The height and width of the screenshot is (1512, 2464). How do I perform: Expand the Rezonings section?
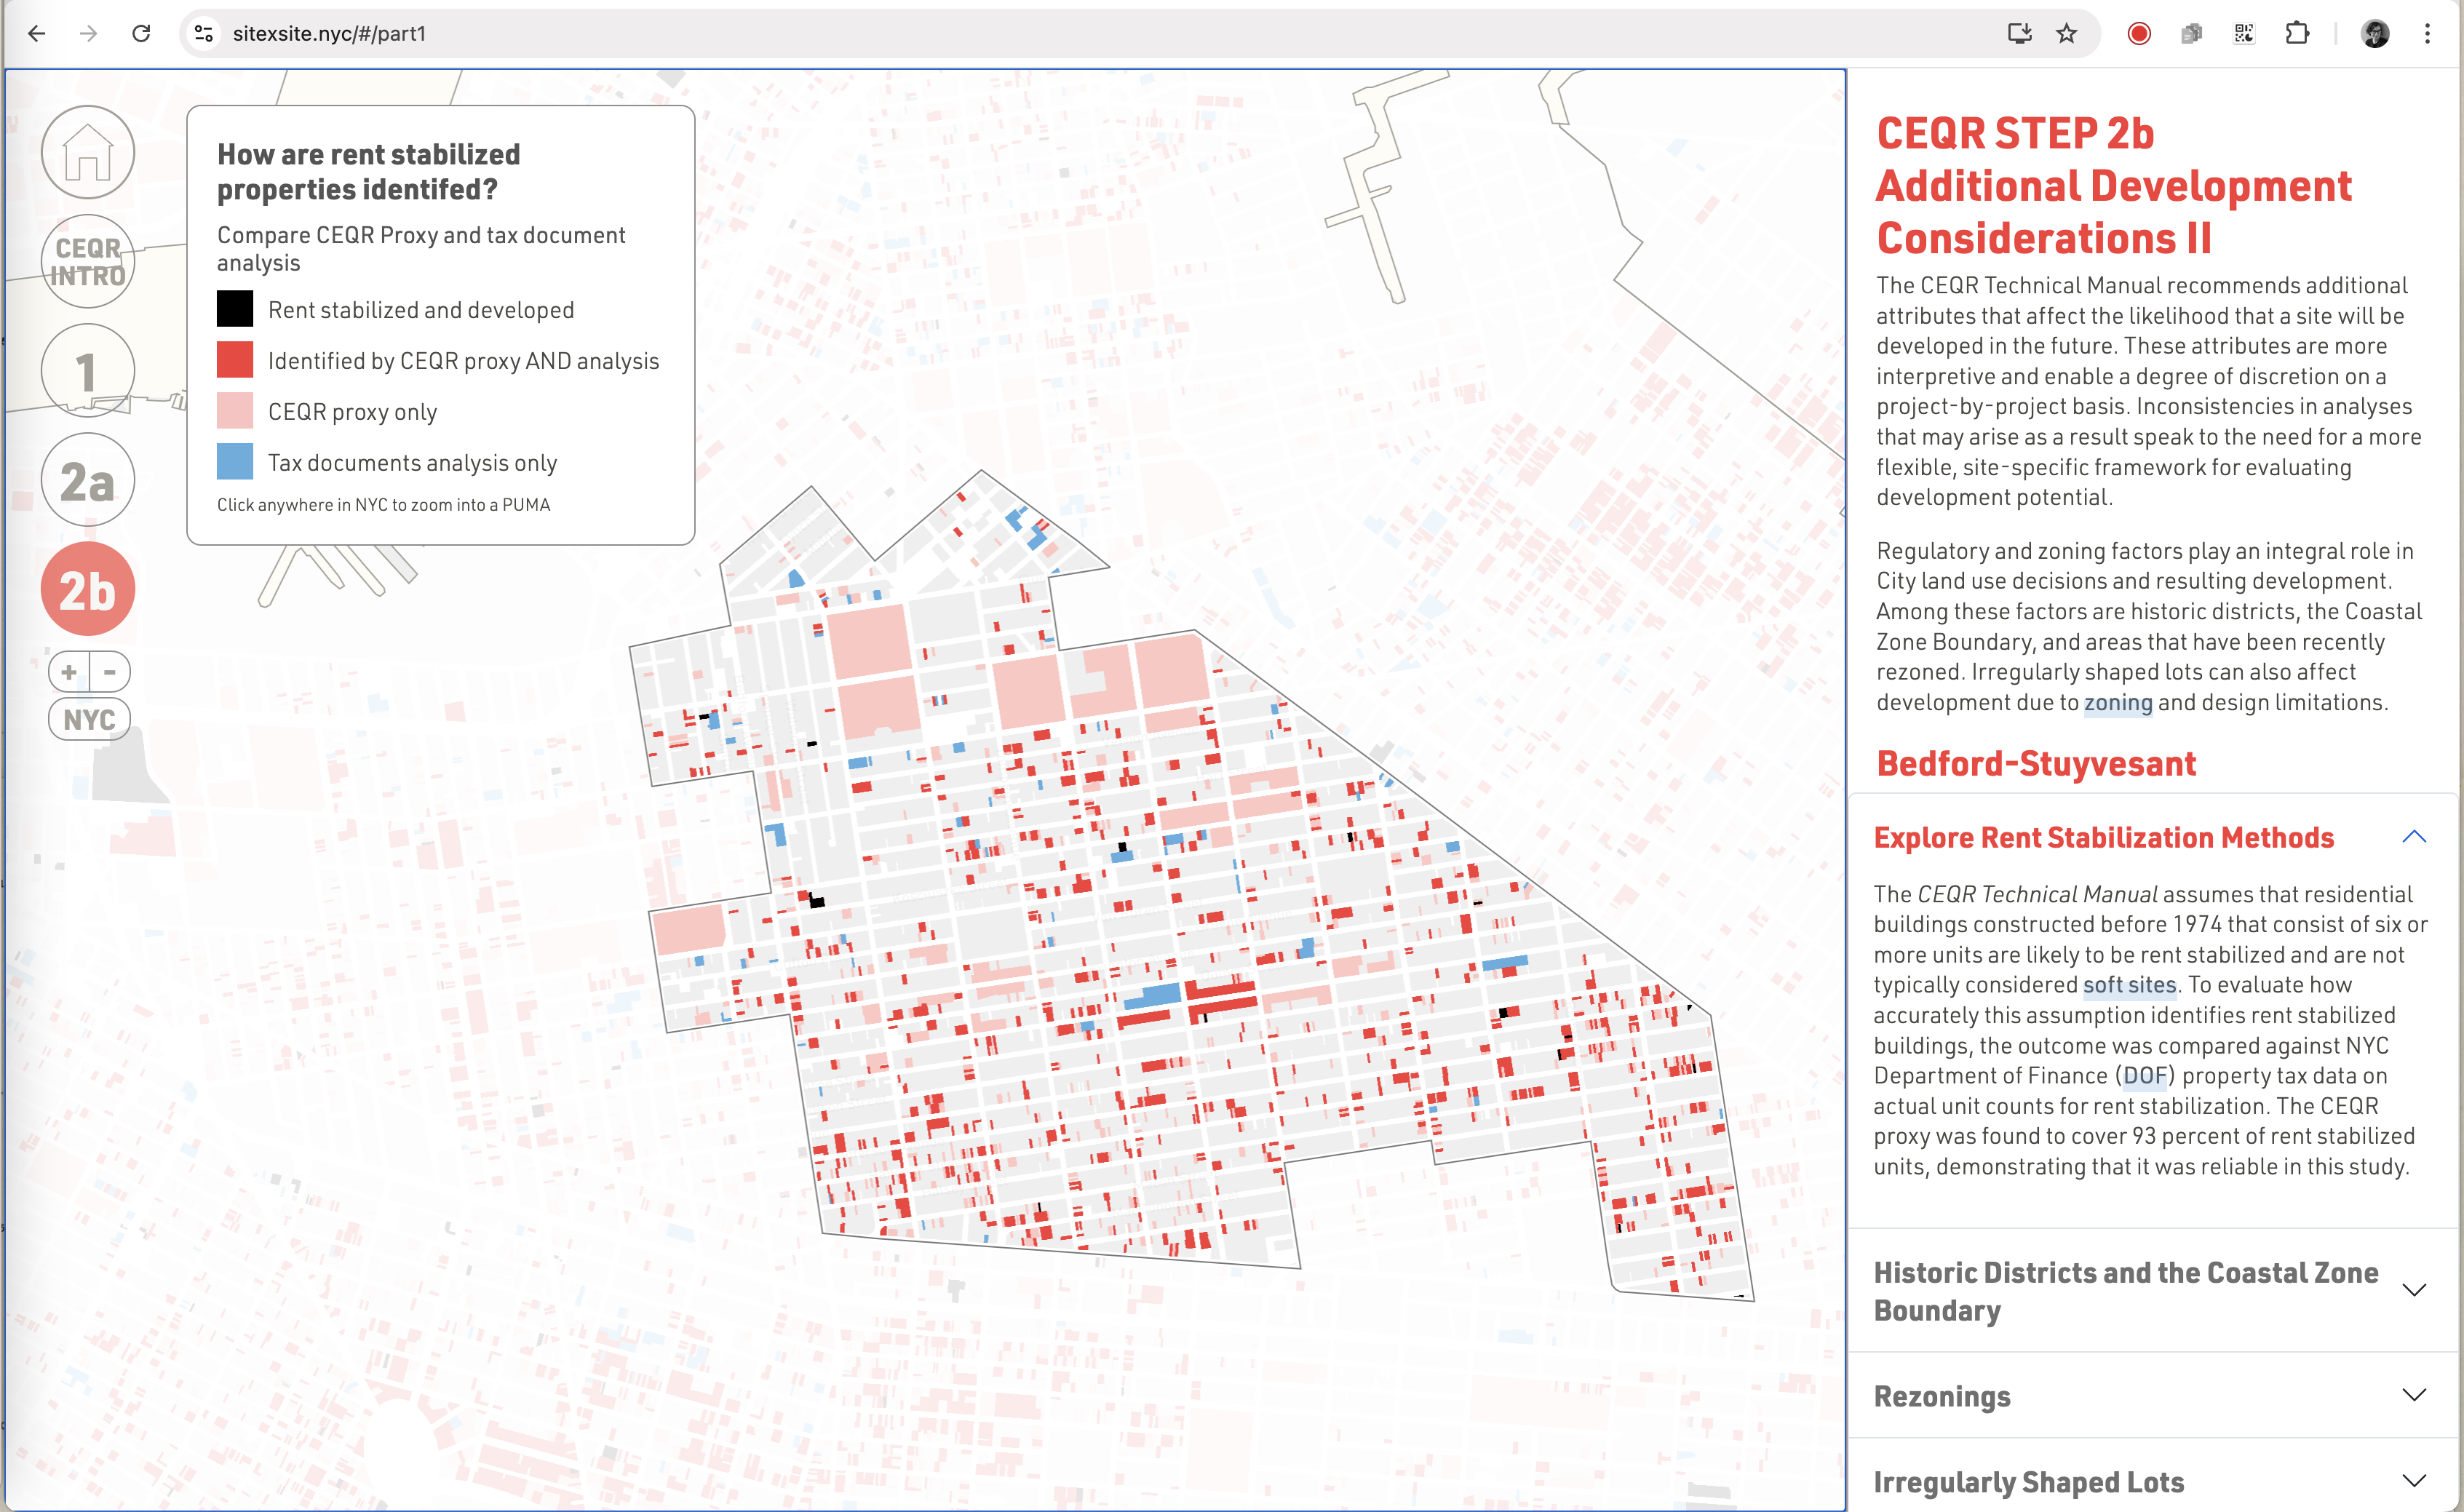click(2414, 1395)
